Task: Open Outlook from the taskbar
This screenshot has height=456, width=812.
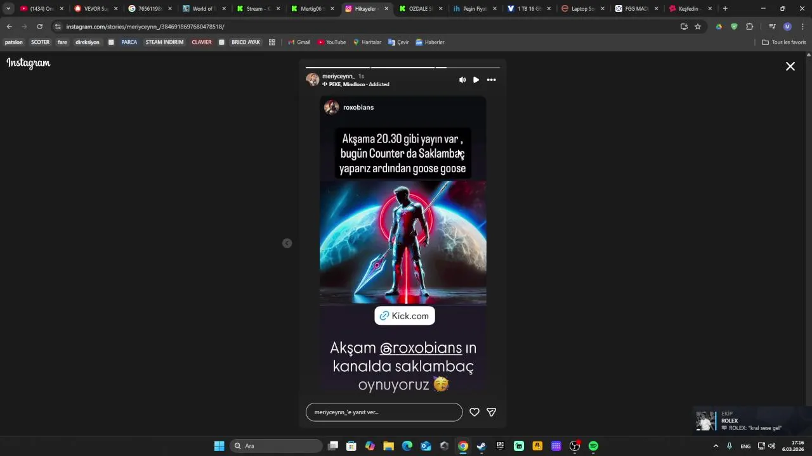Action: [426, 446]
